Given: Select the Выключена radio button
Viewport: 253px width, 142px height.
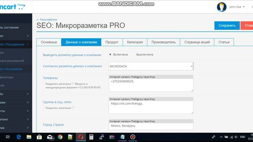Looking at the screenshot, I should 134,54.
